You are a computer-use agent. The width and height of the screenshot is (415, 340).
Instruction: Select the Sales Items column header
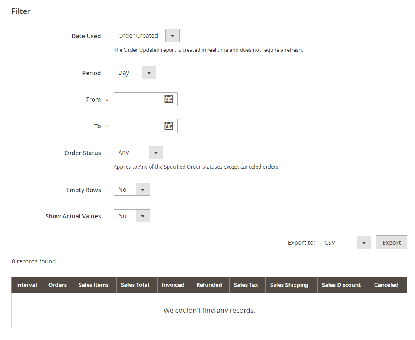(x=93, y=285)
